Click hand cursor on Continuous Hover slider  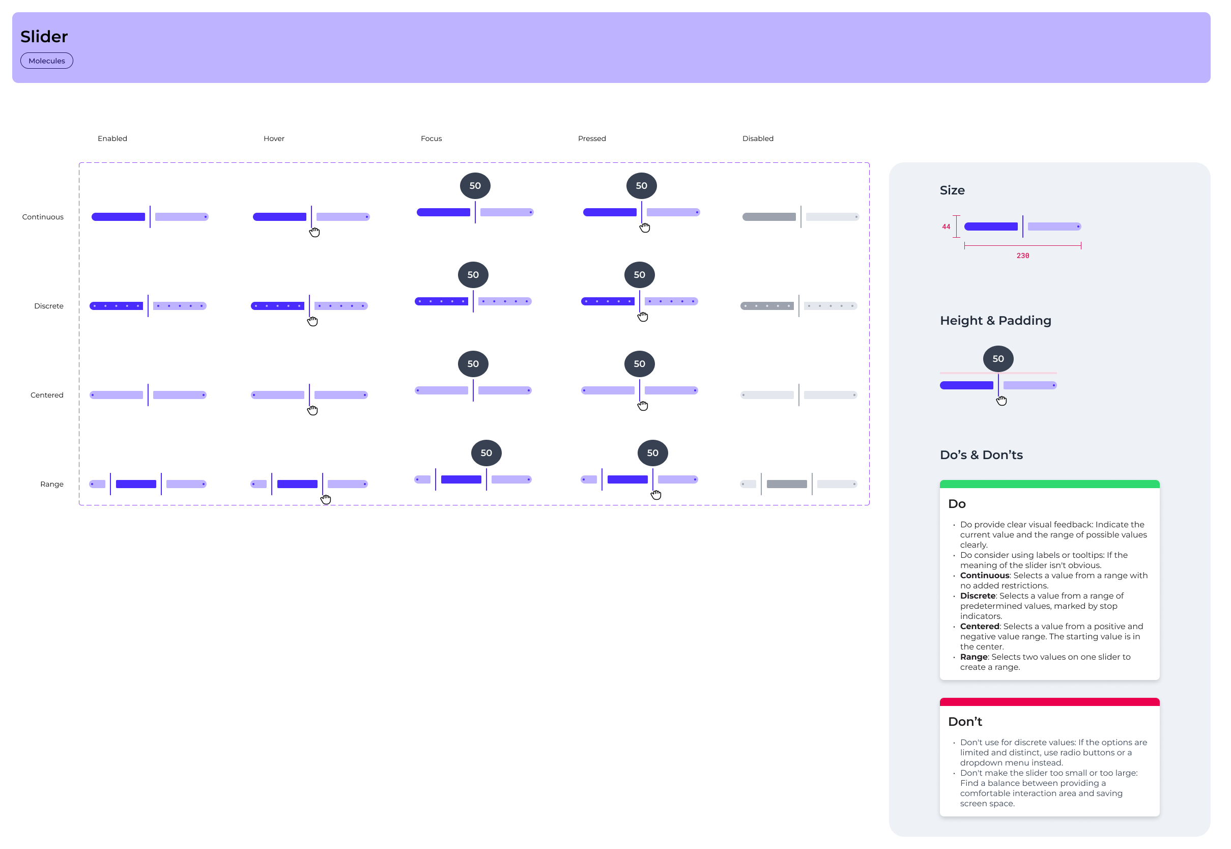click(315, 233)
